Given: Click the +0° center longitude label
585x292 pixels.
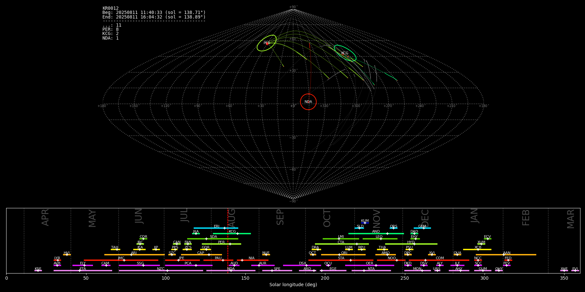Looking at the screenshot, I should point(293,106).
